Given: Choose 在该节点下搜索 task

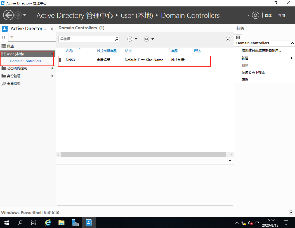Looking at the screenshot, I should [x=253, y=72].
